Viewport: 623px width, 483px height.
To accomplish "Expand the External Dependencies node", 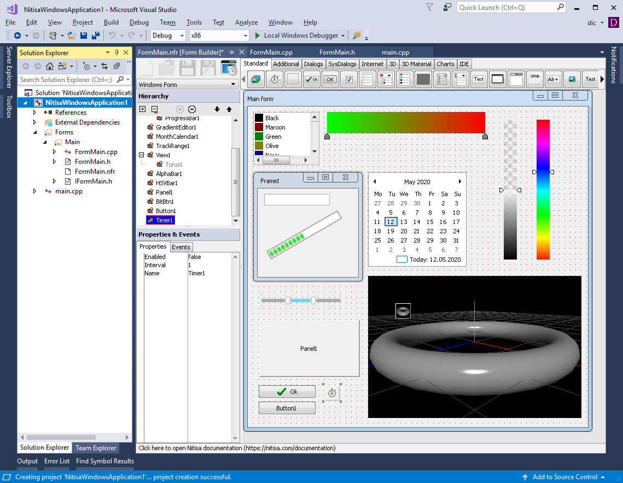I will [x=34, y=122].
